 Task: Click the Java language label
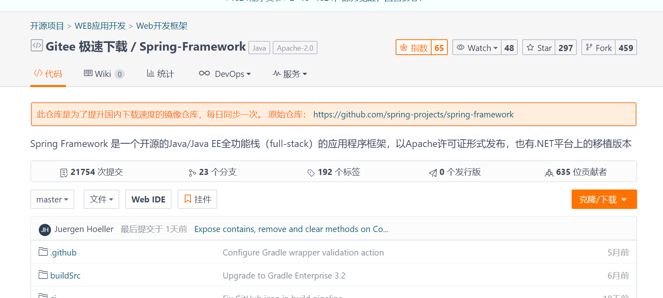[259, 48]
